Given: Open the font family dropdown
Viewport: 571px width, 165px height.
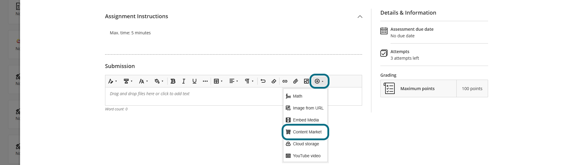Looking at the screenshot, I should (x=128, y=81).
